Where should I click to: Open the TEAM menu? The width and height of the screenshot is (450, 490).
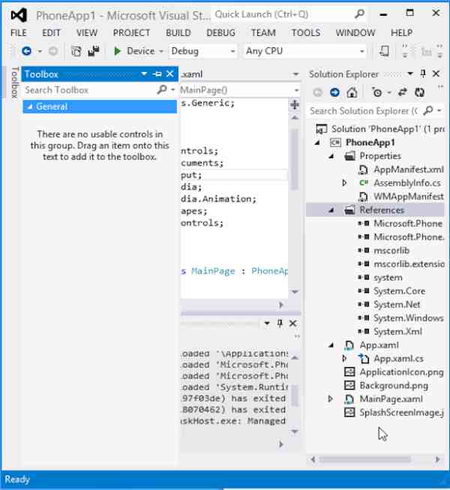click(263, 32)
